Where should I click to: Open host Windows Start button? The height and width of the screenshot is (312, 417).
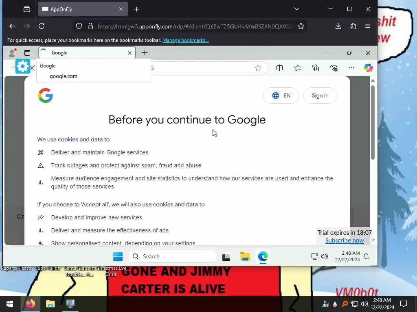pos(10,304)
